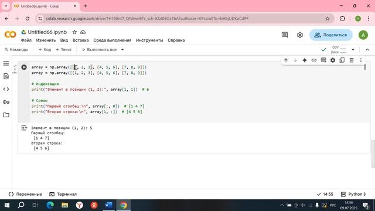Open the Переменные panel
Screen dimensions: 375x211
(x=25, y=194)
